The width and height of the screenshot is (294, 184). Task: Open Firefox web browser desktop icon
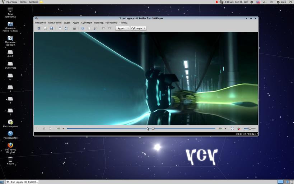pos(10,145)
